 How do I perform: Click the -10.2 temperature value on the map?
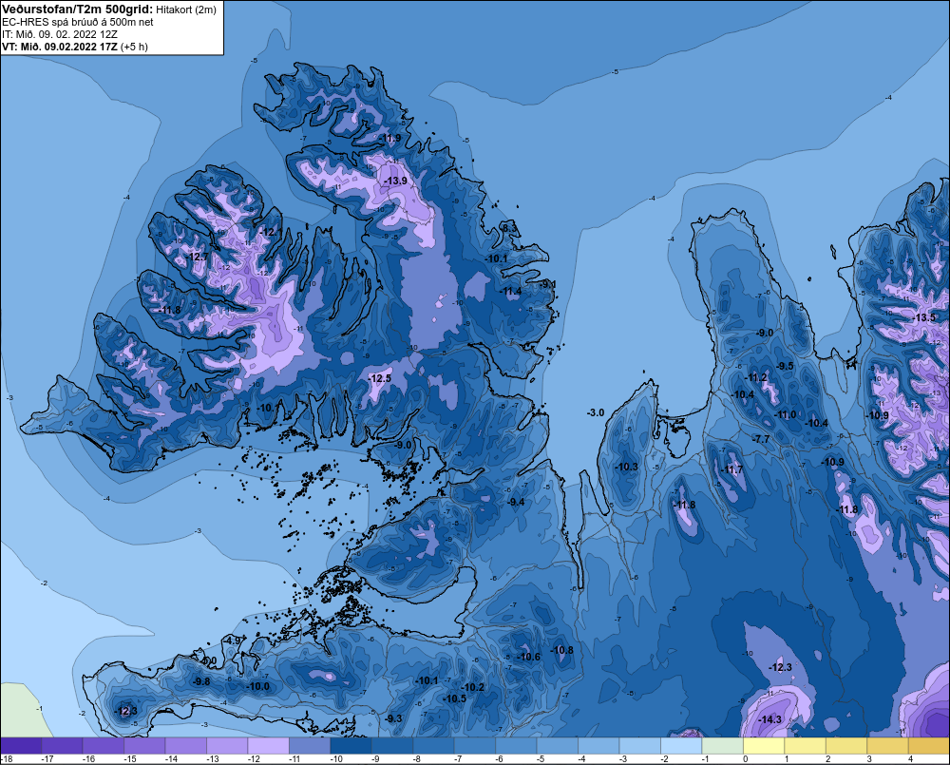tap(473, 687)
